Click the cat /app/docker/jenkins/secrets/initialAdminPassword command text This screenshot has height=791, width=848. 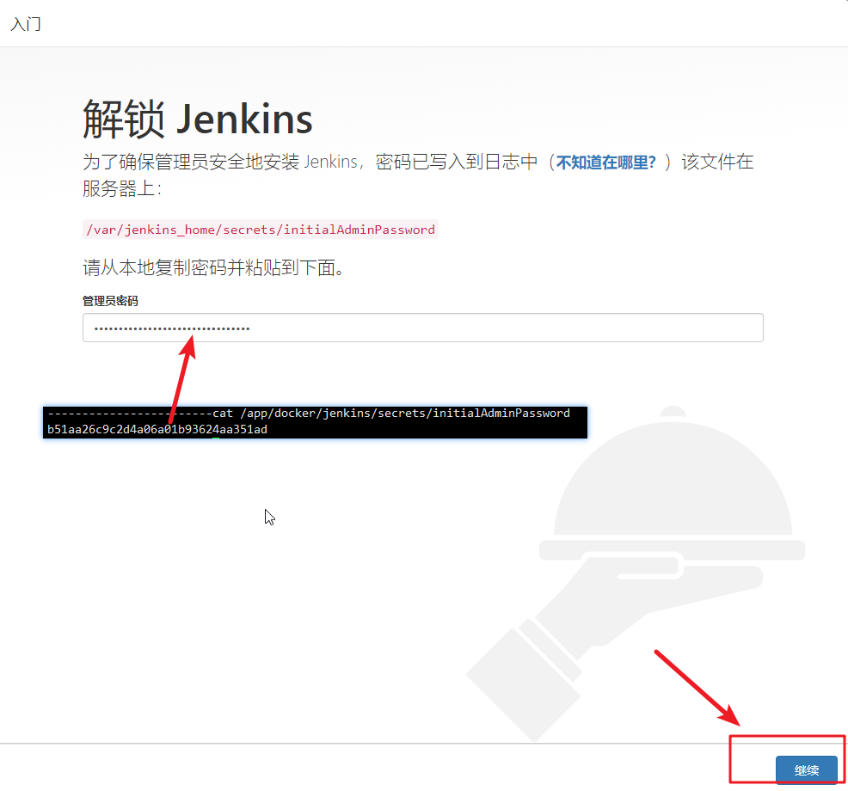pos(391,414)
